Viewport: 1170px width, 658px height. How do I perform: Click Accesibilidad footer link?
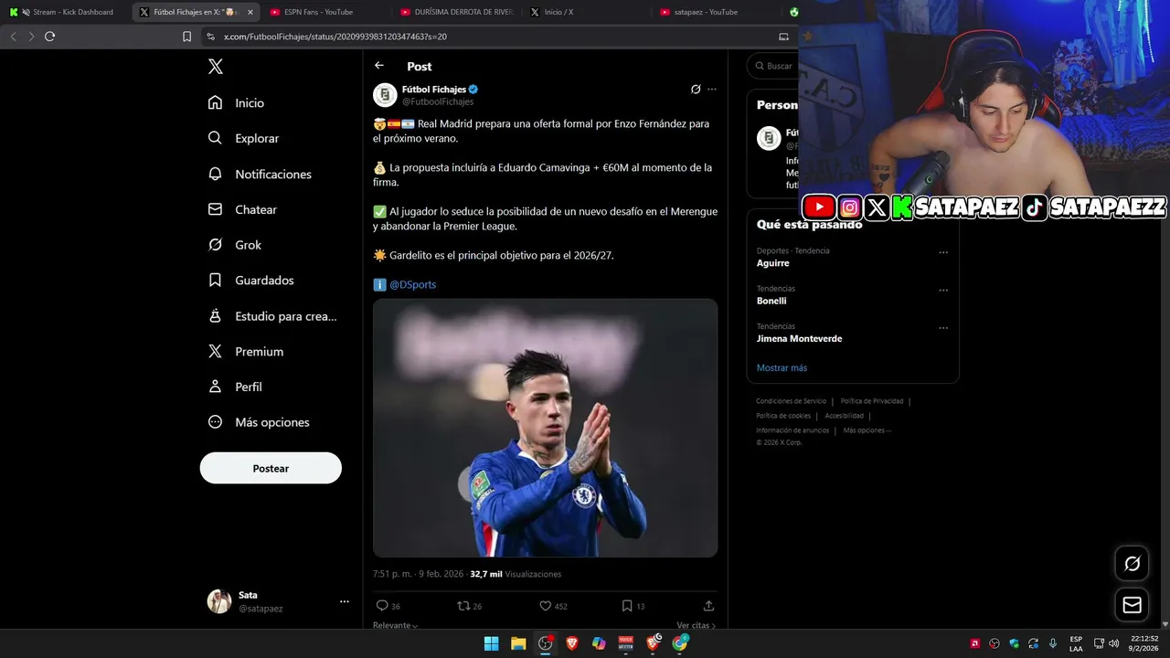[844, 416]
